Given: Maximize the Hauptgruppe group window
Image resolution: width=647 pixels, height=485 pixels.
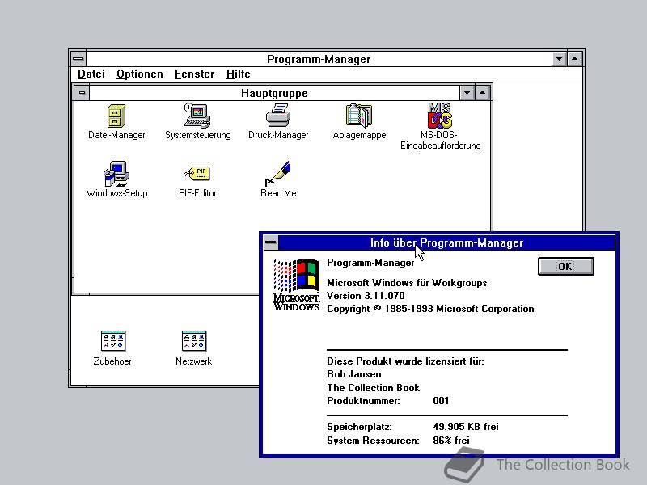Looking at the screenshot, I should pos(482,93).
